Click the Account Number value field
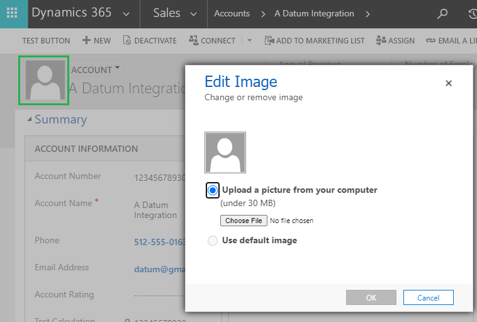Viewport: 477px width, 322px height. (159, 178)
